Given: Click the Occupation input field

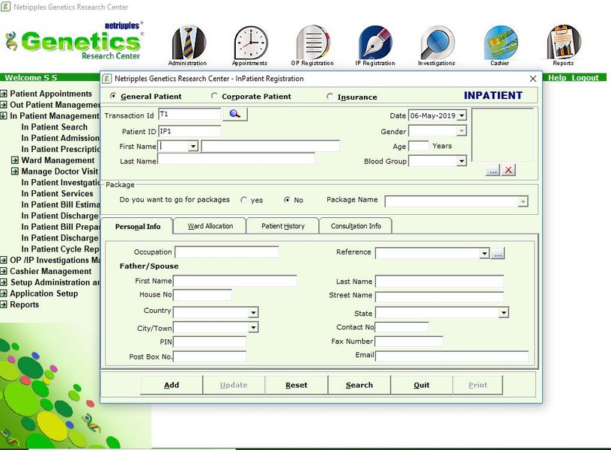Looking at the screenshot, I should pyautogui.click(x=227, y=252).
